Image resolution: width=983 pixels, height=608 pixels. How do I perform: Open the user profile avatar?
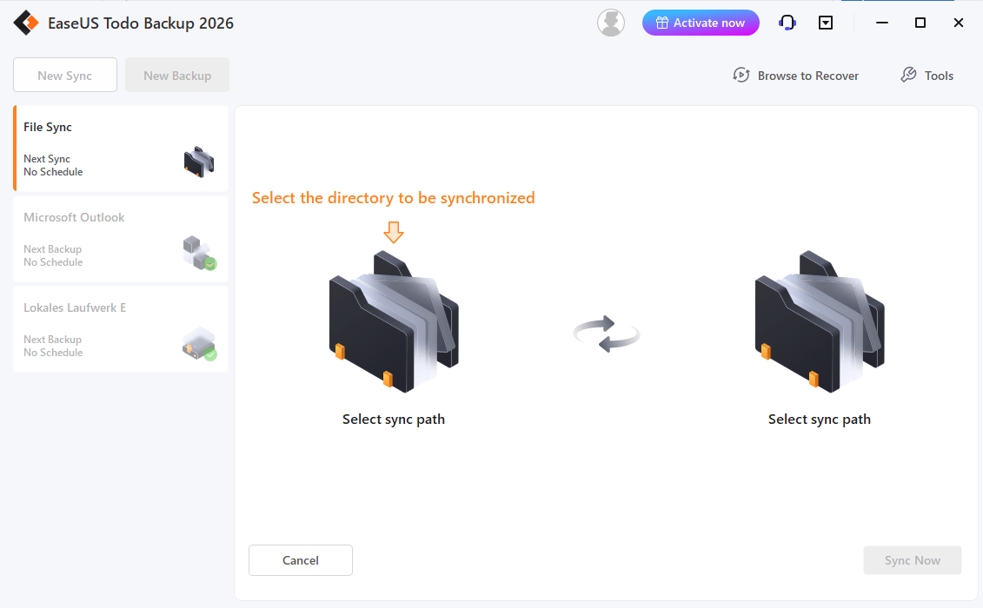click(x=611, y=23)
